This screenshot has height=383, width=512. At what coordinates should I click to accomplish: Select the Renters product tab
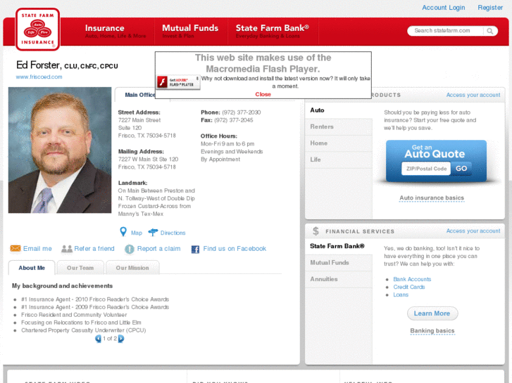[339, 126]
